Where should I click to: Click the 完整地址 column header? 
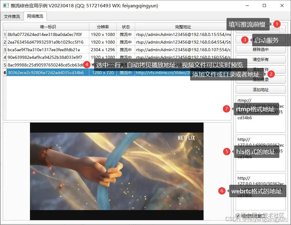183,27
